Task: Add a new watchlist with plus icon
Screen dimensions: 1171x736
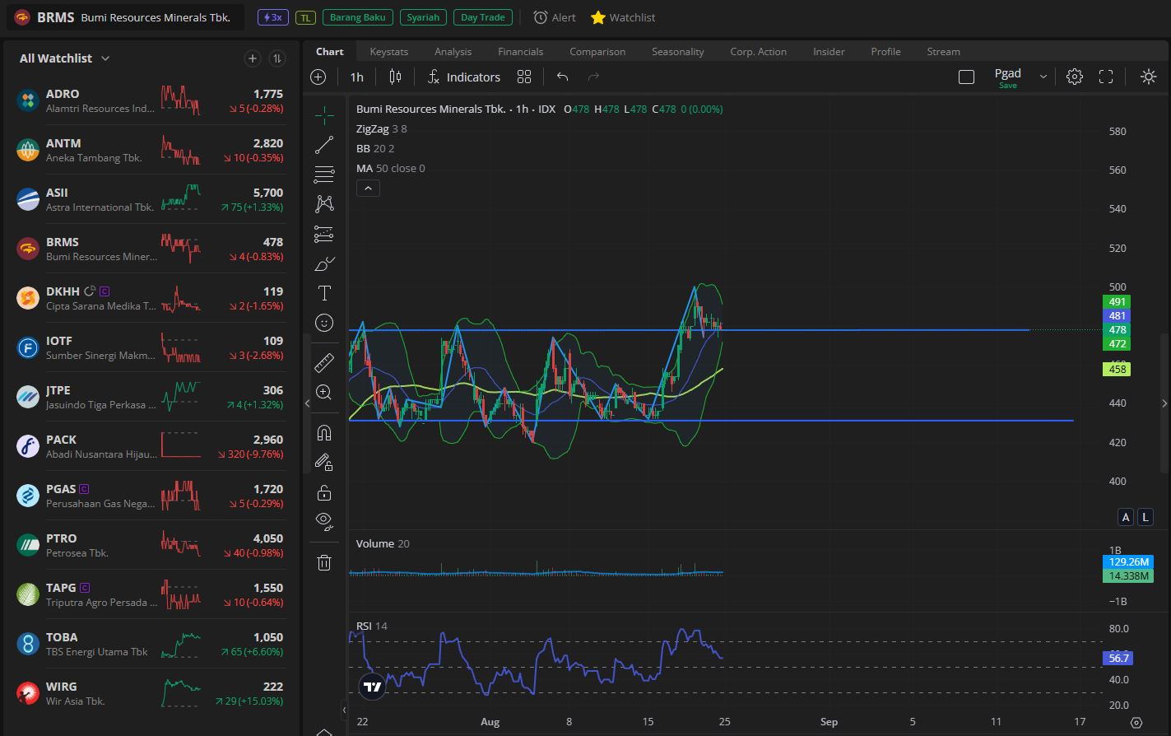Action: click(x=253, y=58)
